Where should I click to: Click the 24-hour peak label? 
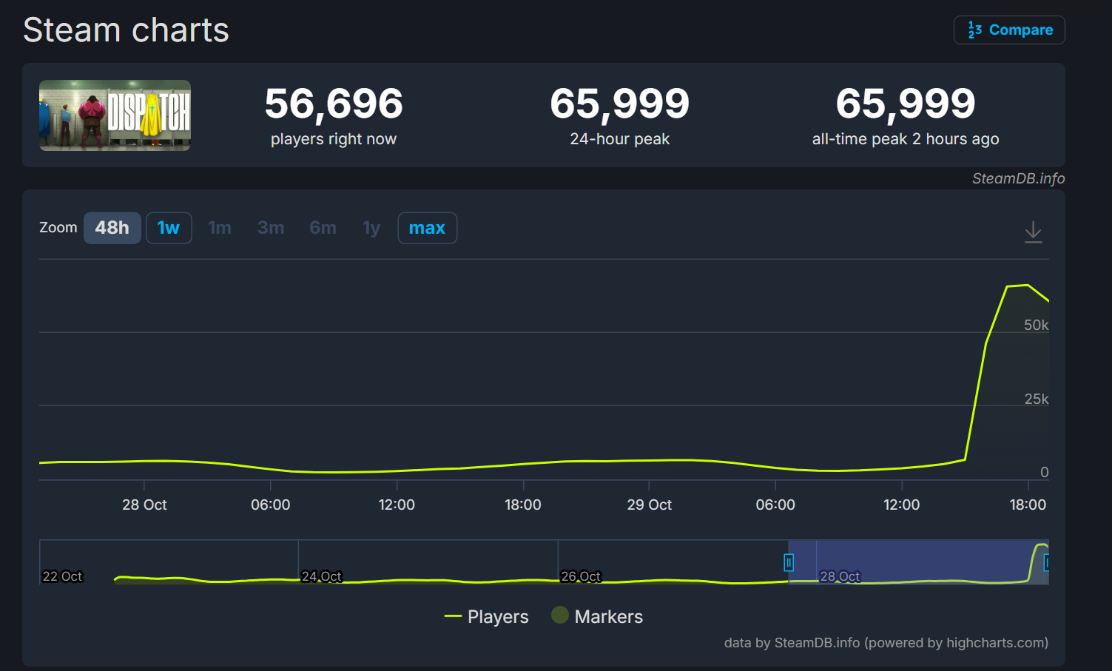pyautogui.click(x=620, y=139)
